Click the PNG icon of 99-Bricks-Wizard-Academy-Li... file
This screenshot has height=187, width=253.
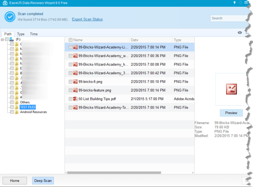[x=75, y=47]
